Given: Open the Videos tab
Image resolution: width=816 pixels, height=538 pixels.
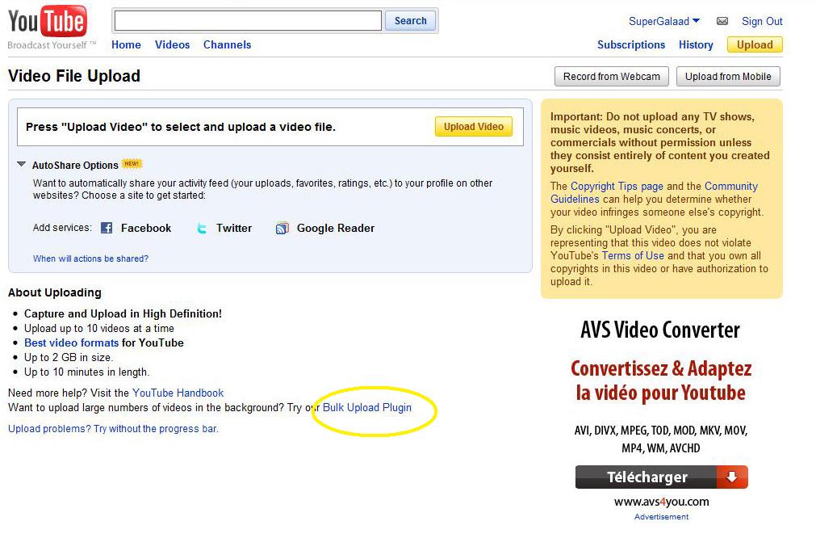Looking at the screenshot, I should pos(172,44).
